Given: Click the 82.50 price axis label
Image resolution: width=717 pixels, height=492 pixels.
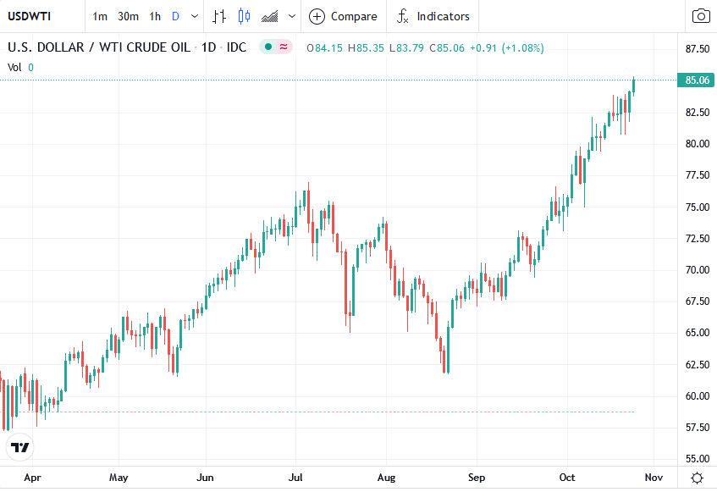Looking at the screenshot, I should 698,113.
